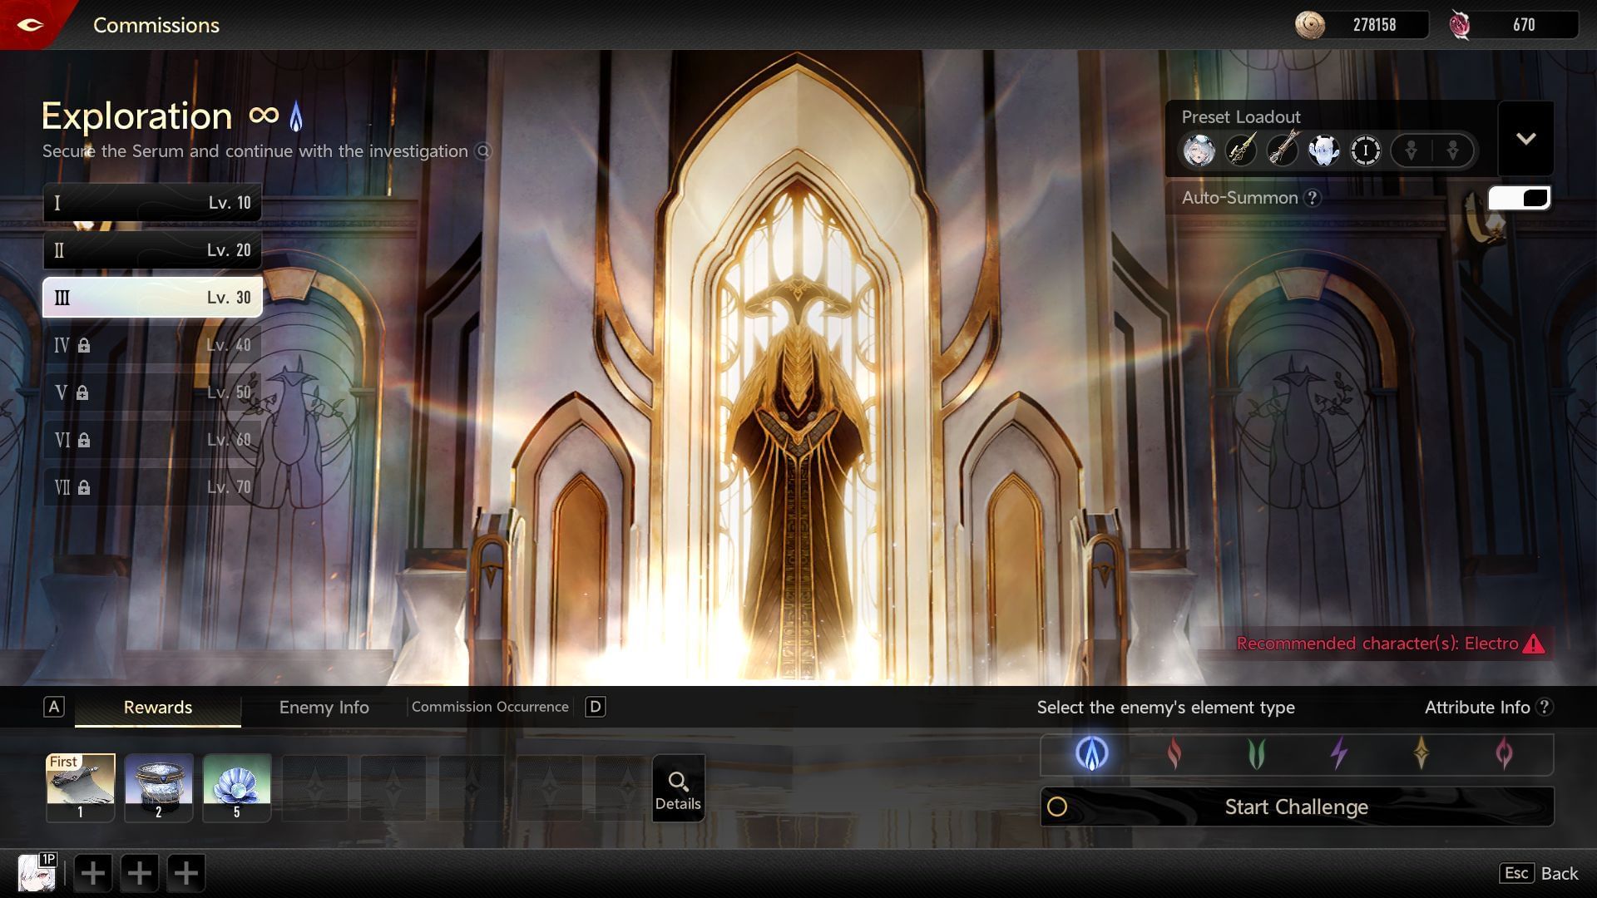Select difficulty I Lv. 10
Screen dimensions: 1597x898
tap(152, 202)
